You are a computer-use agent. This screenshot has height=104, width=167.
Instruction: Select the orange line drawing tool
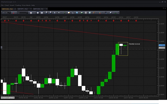pos(94,13)
